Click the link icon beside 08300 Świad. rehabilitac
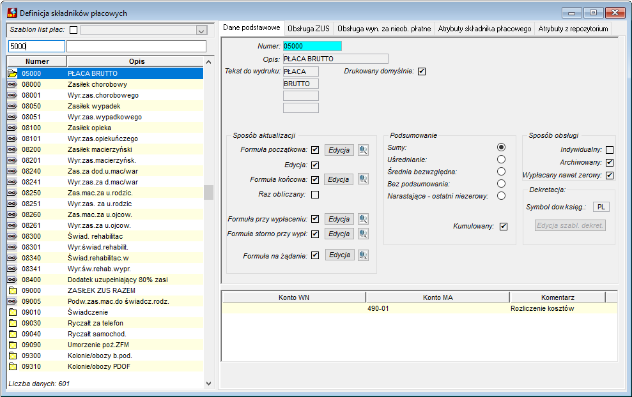 click(13, 236)
